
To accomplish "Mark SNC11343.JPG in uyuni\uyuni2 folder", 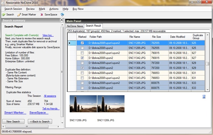I will (82, 78).
